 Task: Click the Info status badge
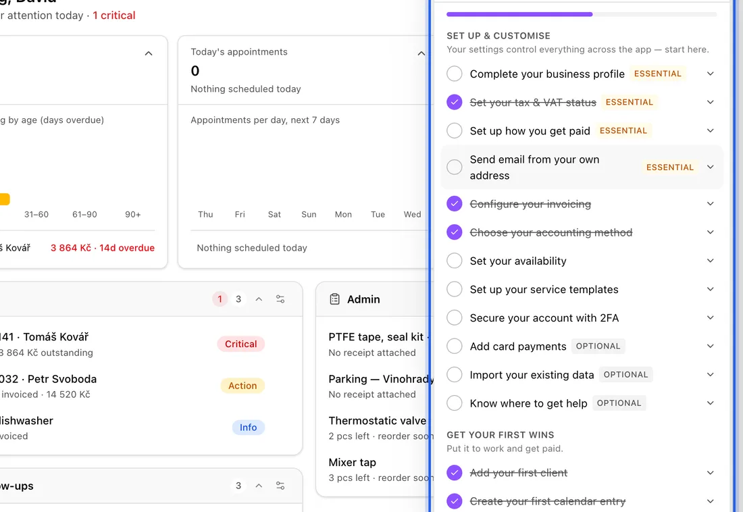[249, 428]
